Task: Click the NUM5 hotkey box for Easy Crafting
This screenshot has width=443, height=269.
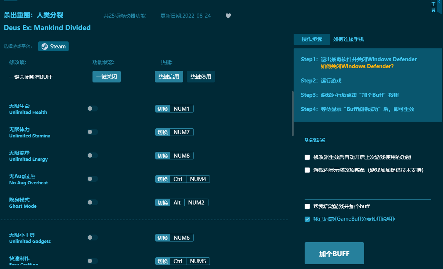Action: tap(198, 261)
